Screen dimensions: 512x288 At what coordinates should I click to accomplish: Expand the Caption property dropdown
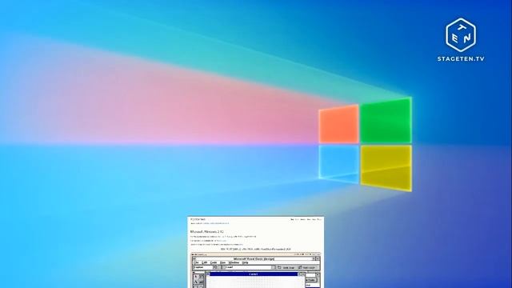coord(214,267)
